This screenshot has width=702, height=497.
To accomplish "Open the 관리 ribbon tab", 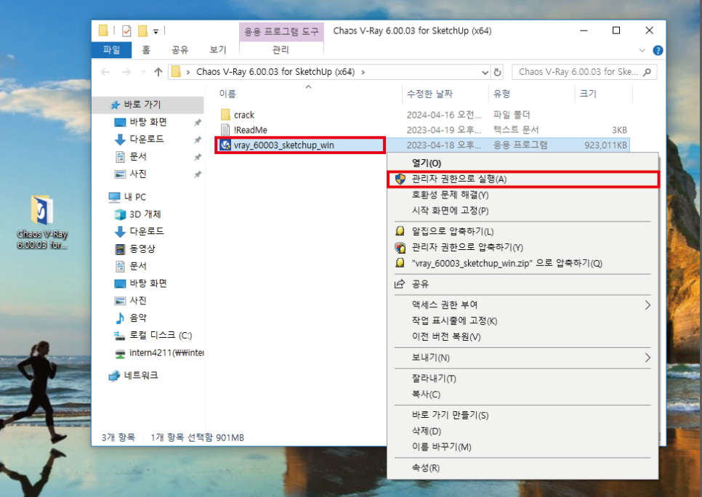I will pyautogui.click(x=281, y=49).
